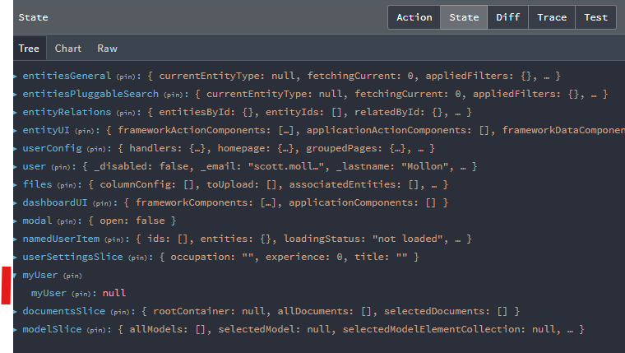Screen dimensions: 625x353
Task: Switch to the Raw tab
Action: tap(107, 49)
